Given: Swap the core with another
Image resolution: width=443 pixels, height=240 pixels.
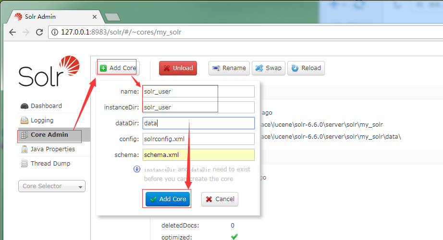Looking at the screenshot, I should (x=269, y=68).
